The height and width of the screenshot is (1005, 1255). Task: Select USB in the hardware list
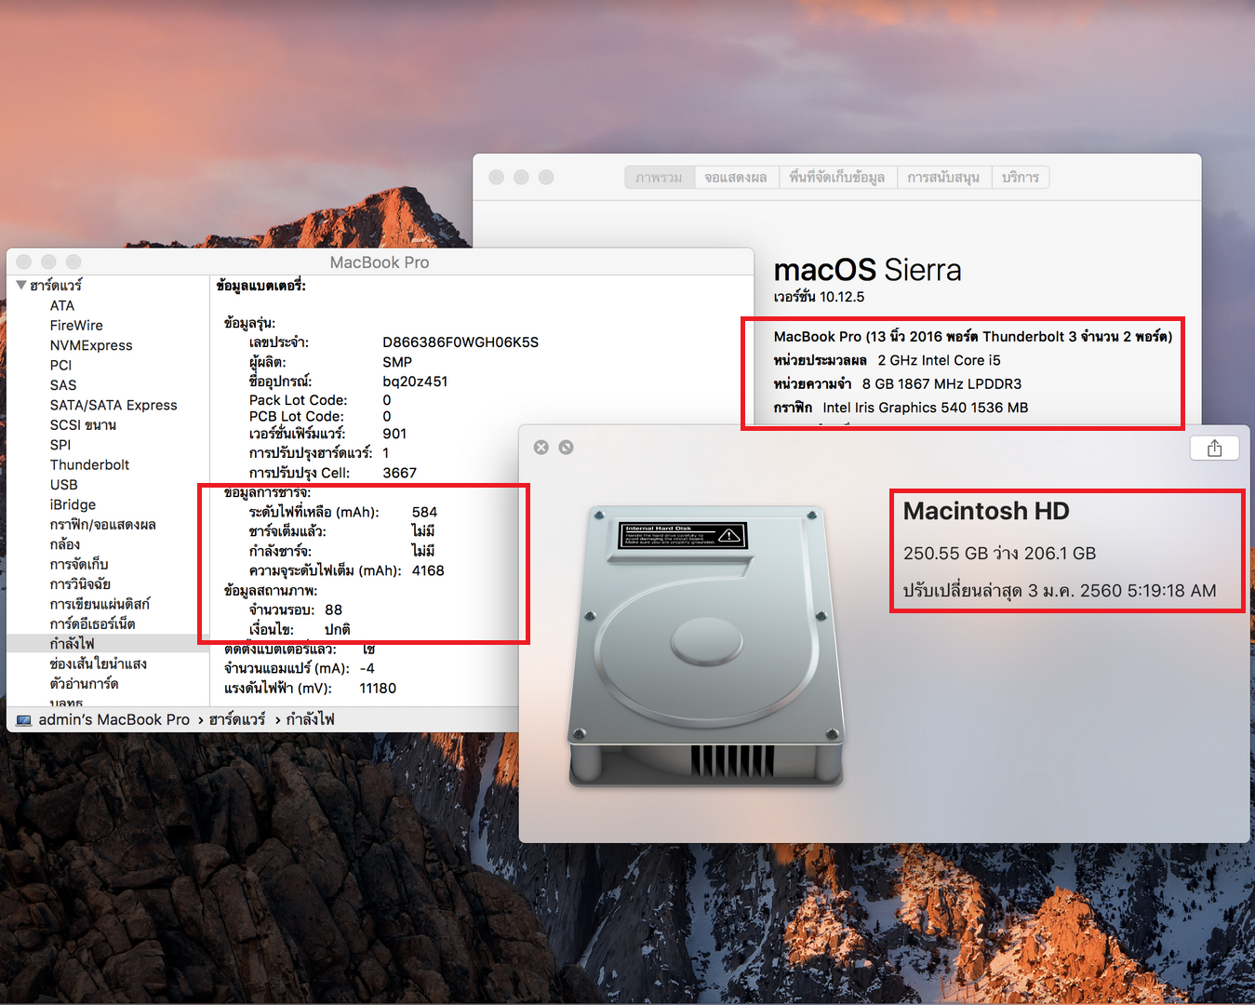coord(64,484)
